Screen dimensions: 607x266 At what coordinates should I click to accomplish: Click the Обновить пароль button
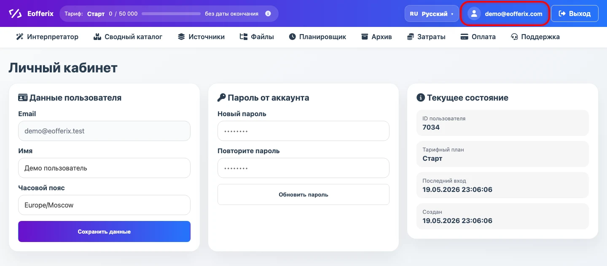pos(303,194)
